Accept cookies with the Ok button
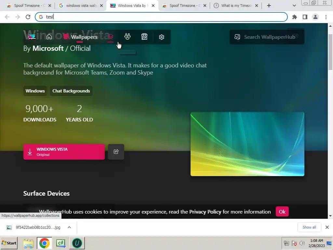Screen dimensions: 333x250 pos(282,212)
